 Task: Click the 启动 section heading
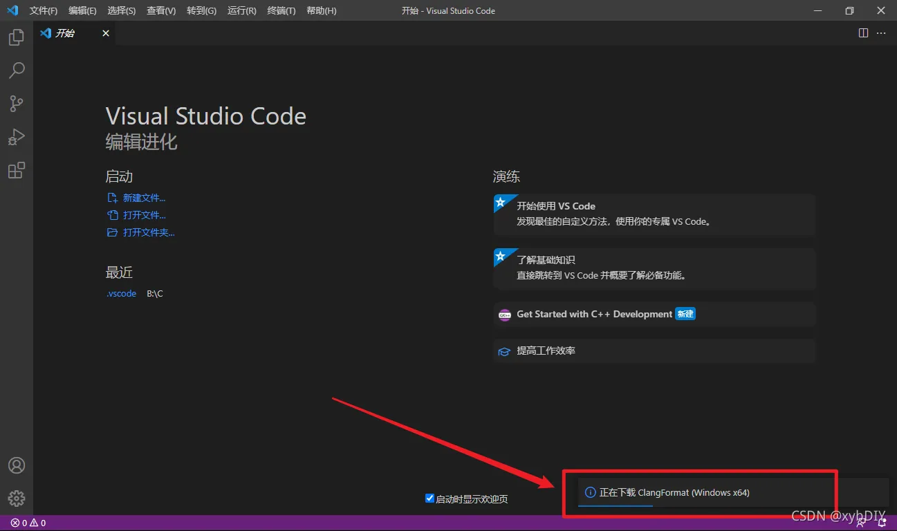119,177
